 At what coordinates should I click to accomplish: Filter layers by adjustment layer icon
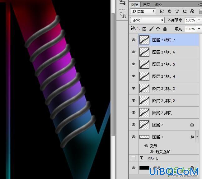click(x=170, y=11)
